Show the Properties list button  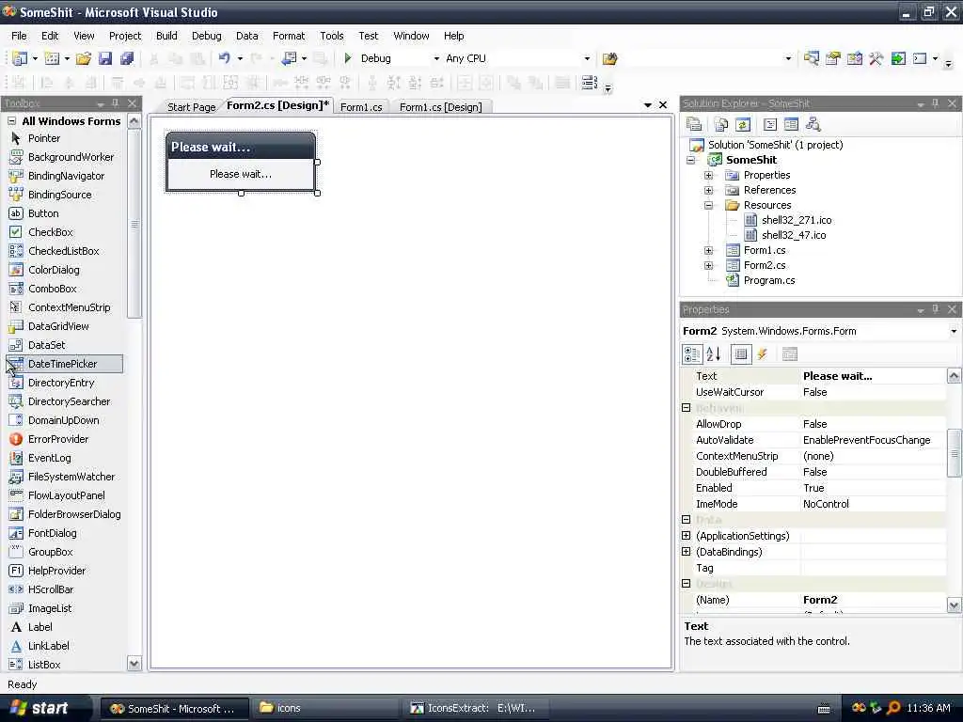coord(741,354)
